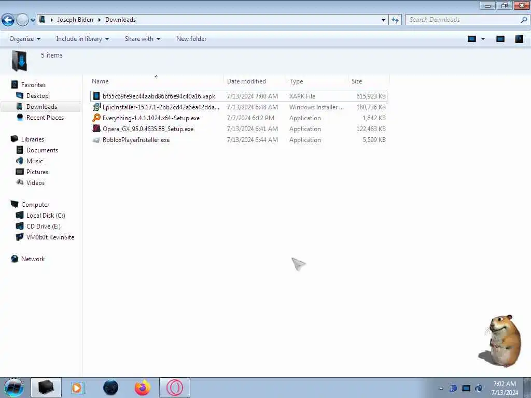
Task: Click the 615,923 KB size cell
Action: (371, 96)
